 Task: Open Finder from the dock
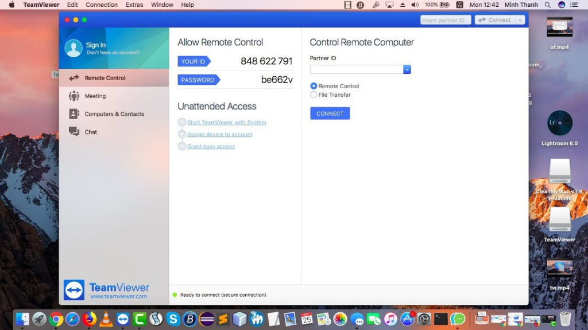23,319
